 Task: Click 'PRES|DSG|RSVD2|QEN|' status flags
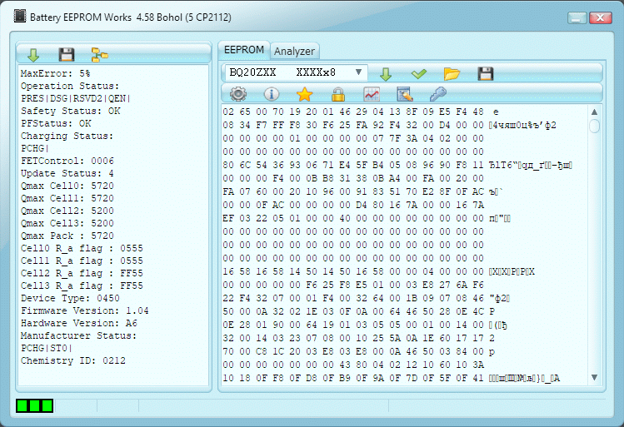coord(76,98)
